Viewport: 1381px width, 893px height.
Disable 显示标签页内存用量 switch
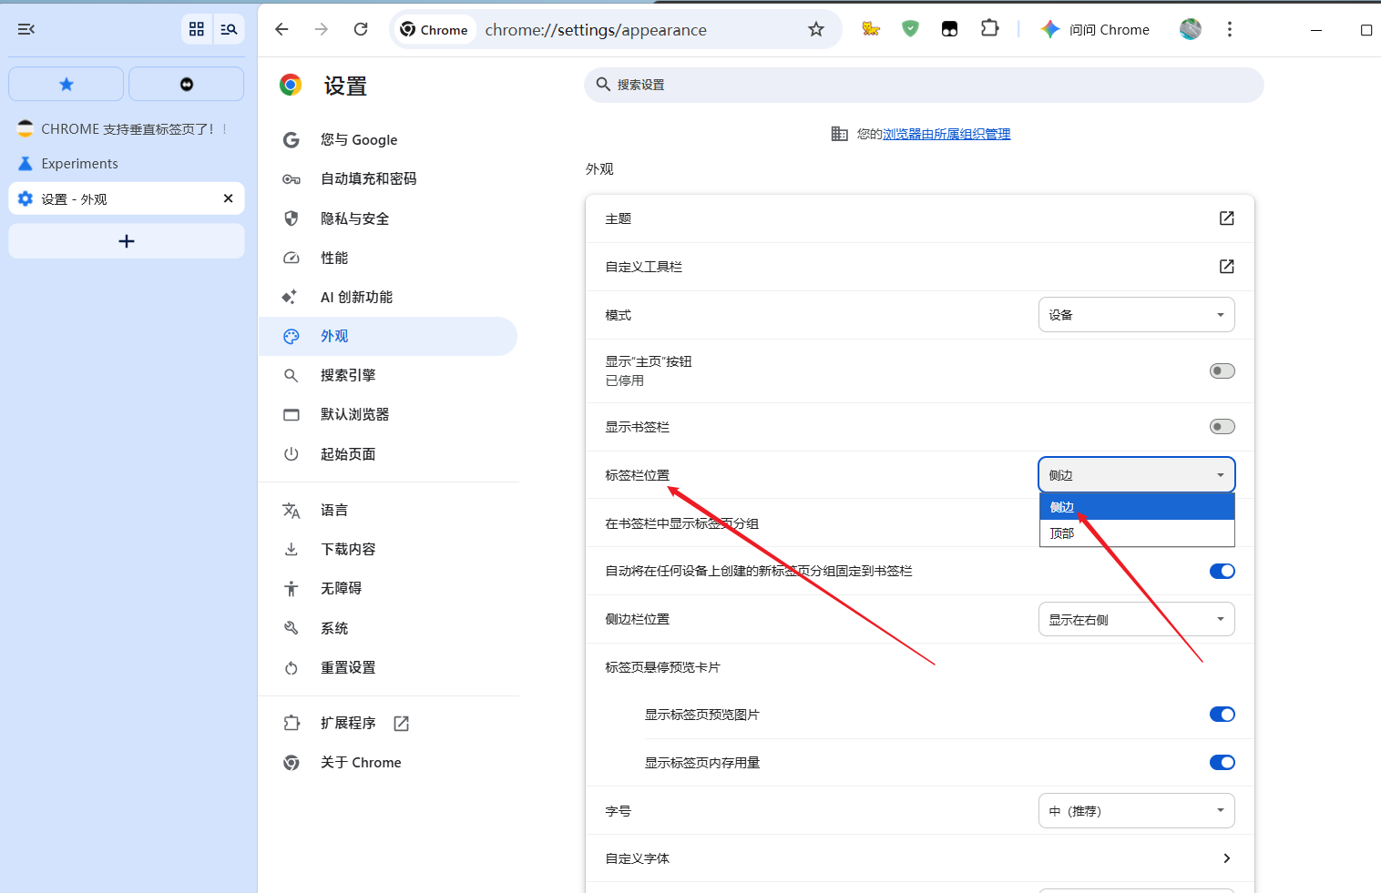pyautogui.click(x=1222, y=763)
